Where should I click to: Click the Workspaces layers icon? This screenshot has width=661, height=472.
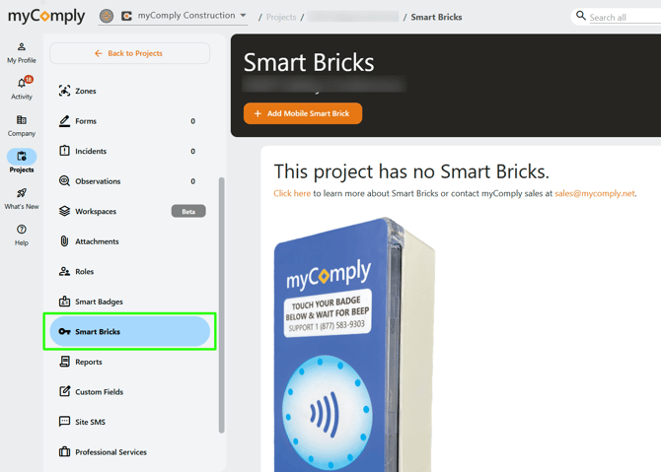(64, 211)
